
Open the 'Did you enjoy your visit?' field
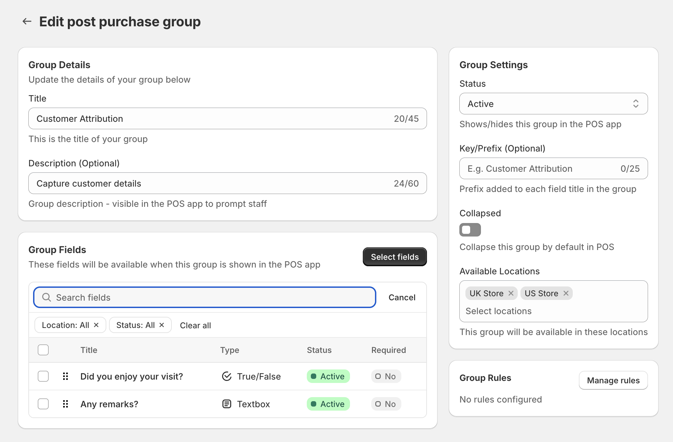(132, 376)
